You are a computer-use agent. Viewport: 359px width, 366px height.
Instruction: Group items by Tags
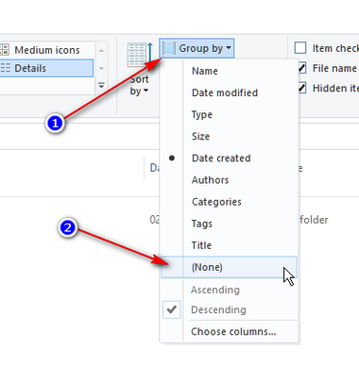pos(202,224)
